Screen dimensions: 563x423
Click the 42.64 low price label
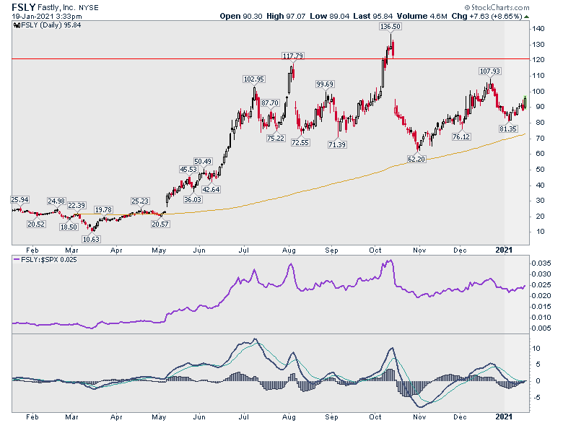point(211,189)
